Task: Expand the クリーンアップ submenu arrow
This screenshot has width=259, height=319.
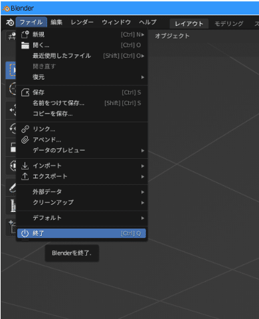Action: (143, 203)
